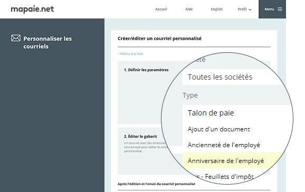Click the envelope icon beside Personnaliser les courriels
305x192 pixels.
pos(16,38)
